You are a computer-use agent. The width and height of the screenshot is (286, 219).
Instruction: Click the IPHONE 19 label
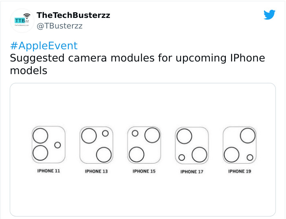[x=240, y=171]
